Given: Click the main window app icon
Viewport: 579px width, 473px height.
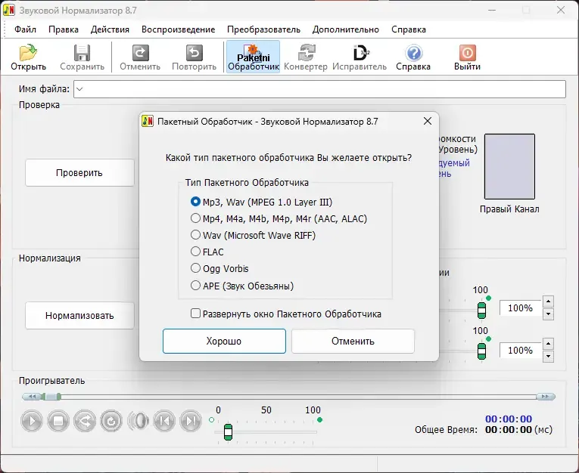Looking at the screenshot, I should coord(9,10).
